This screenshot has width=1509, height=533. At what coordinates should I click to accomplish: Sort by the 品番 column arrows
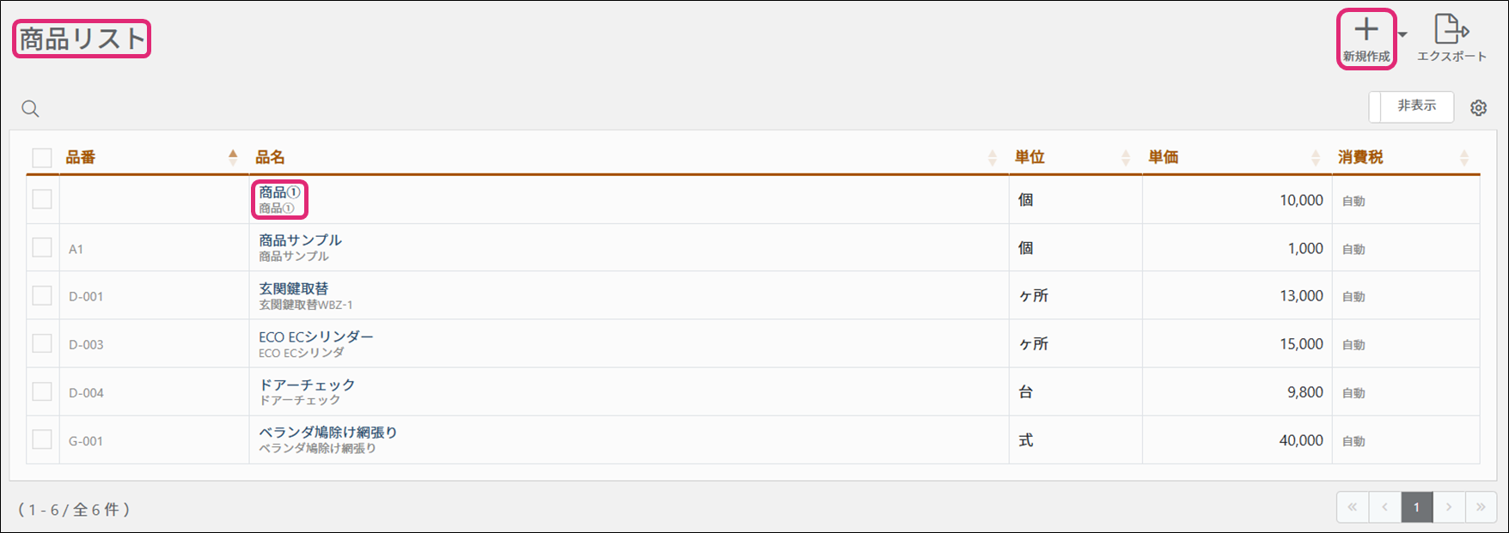pos(233,157)
